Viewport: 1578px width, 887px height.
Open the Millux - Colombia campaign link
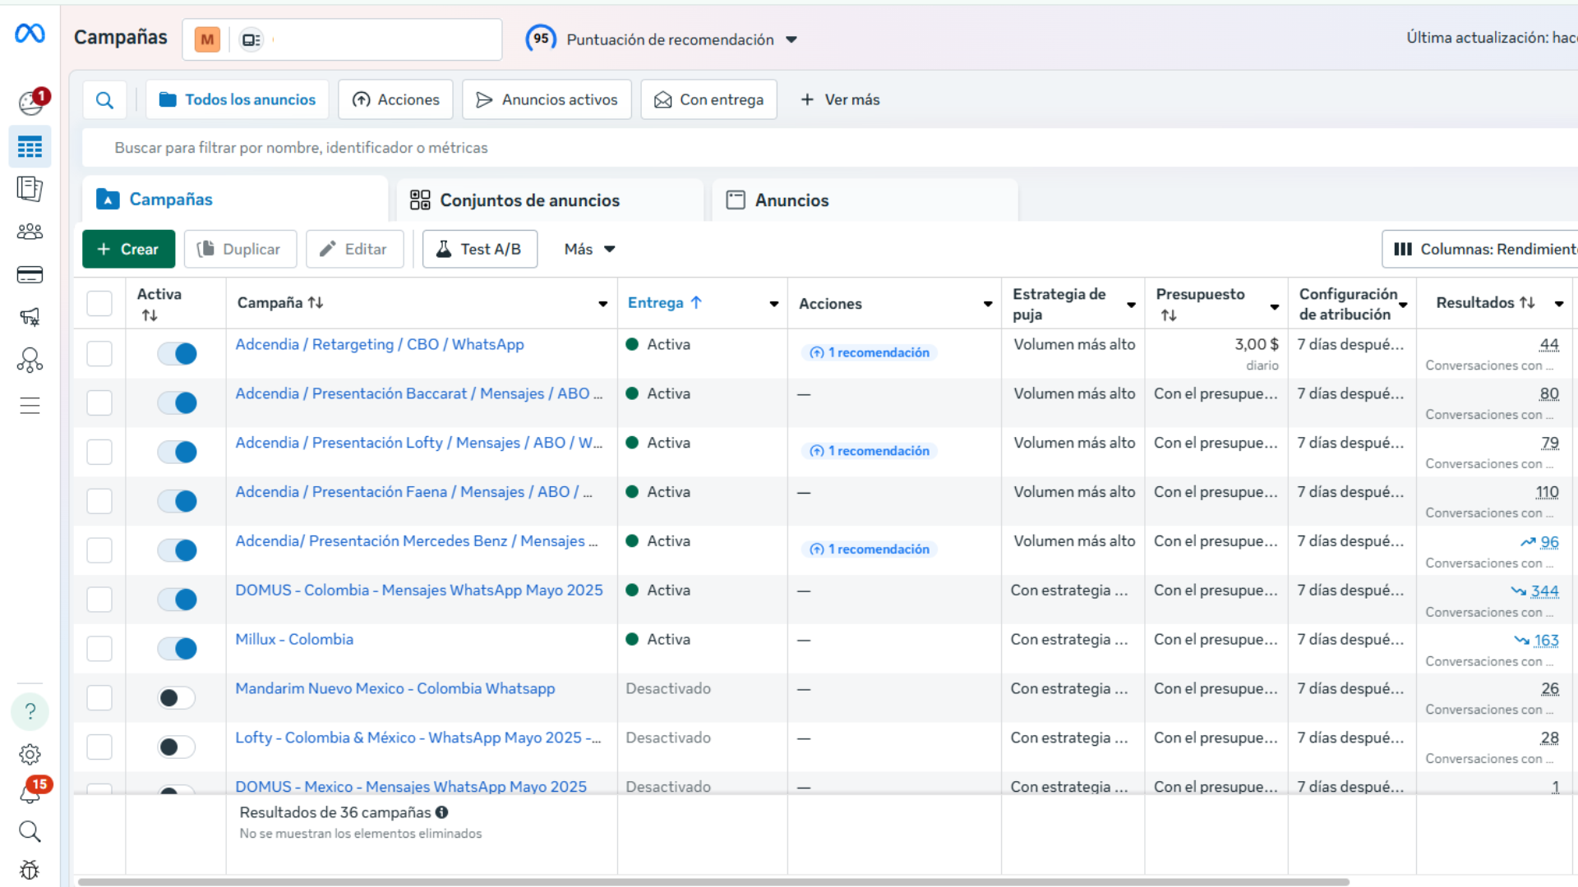point(294,640)
